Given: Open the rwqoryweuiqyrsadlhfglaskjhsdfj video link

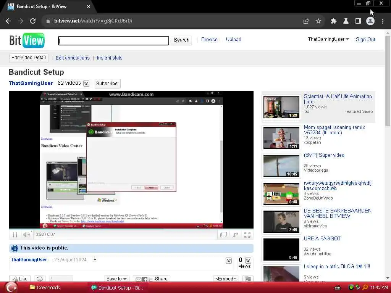Looking at the screenshot, I should point(338,186).
